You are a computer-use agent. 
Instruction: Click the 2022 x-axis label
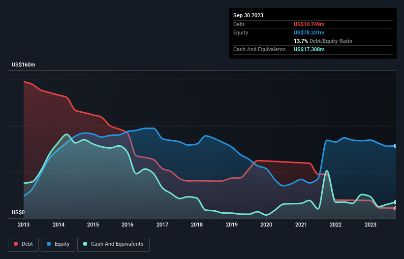(x=336, y=225)
